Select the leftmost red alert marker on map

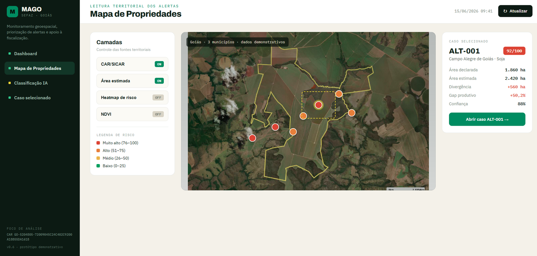click(252, 138)
